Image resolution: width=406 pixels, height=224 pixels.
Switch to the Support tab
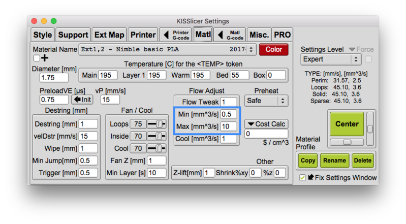pos(73,35)
